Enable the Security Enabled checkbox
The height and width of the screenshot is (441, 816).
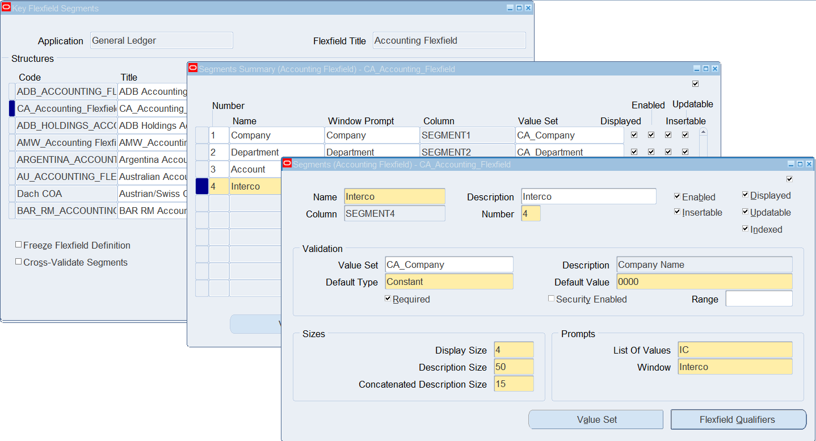(x=551, y=299)
